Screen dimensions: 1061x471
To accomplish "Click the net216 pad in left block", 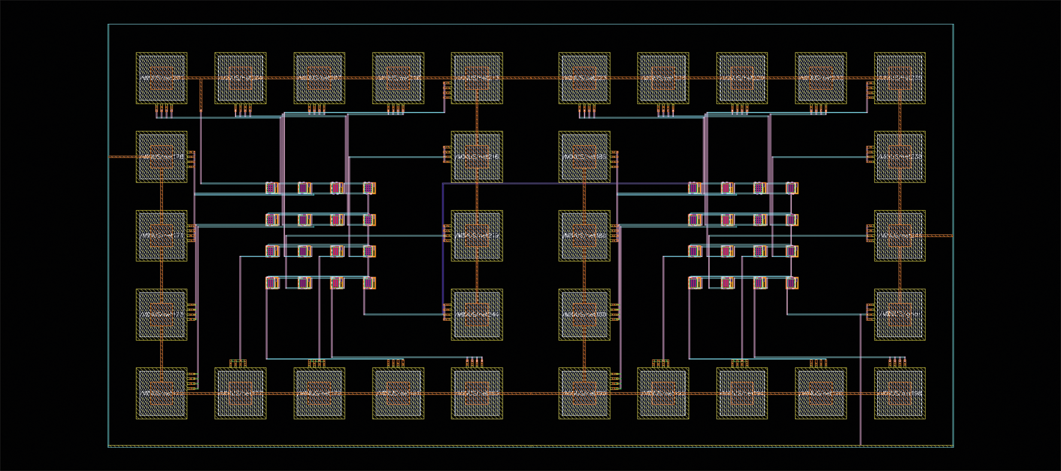I will pos(477,157).
